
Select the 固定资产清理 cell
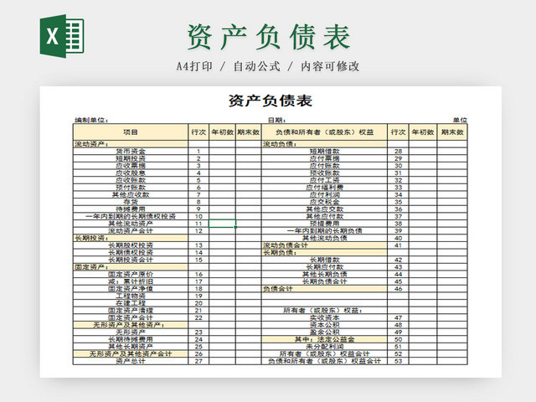[131, 311]
